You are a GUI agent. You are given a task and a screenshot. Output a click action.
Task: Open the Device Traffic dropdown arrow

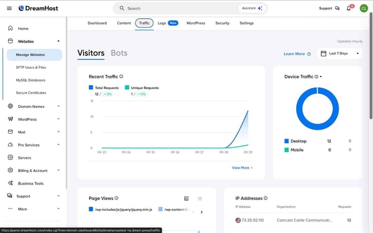point(321,76)
